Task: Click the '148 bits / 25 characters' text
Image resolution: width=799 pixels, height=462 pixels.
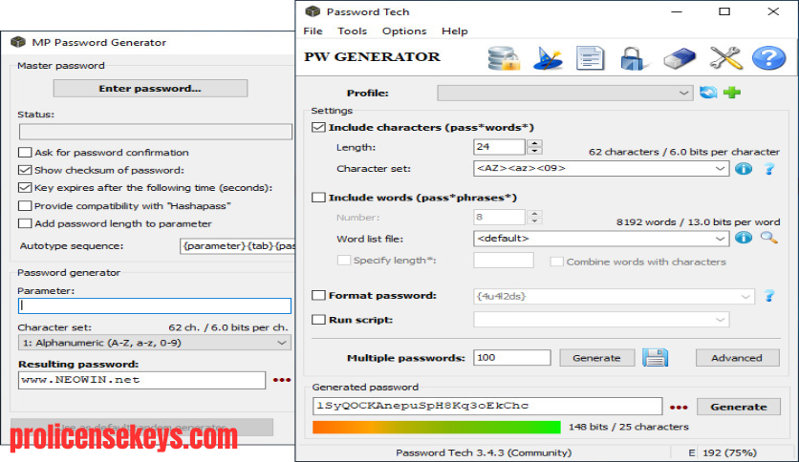Action: click(629, 427)
